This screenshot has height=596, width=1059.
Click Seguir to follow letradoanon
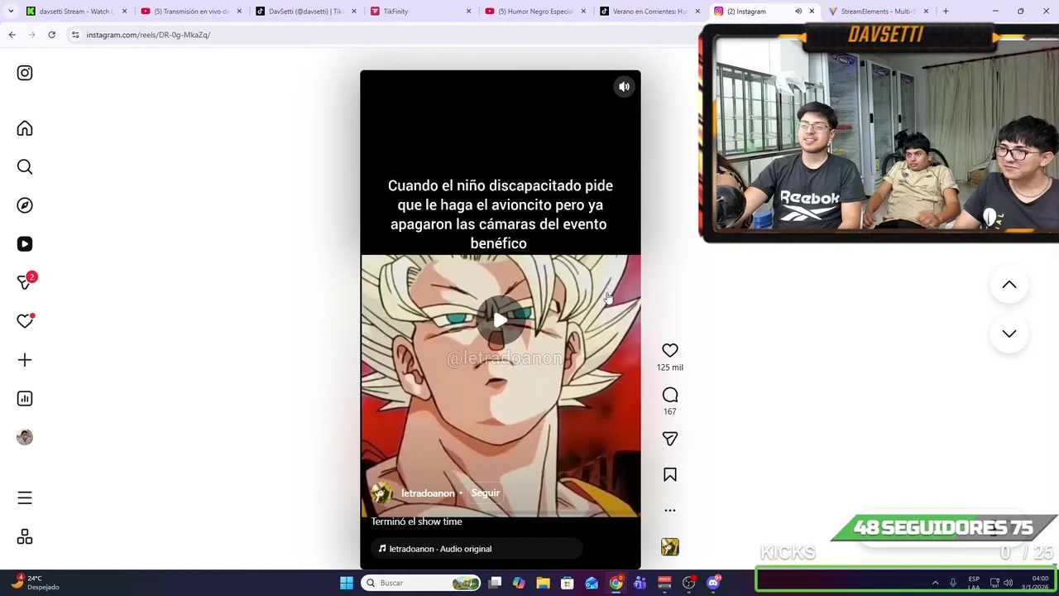coord(486,493)
